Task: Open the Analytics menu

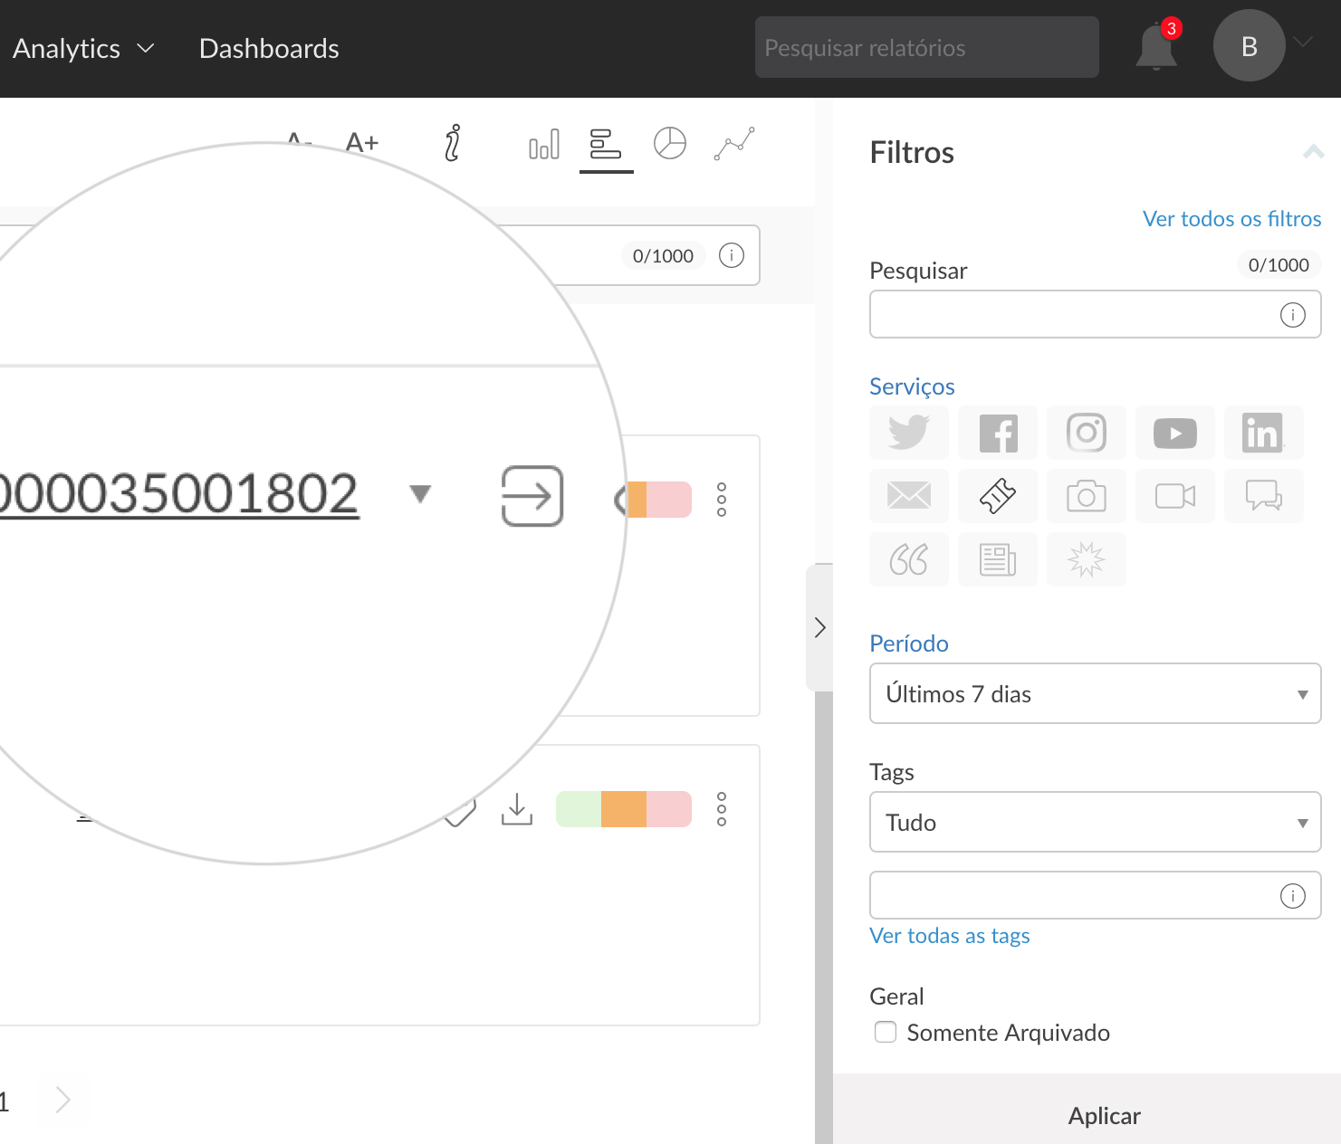Action: pyautogui.click(x=83, y=49)
